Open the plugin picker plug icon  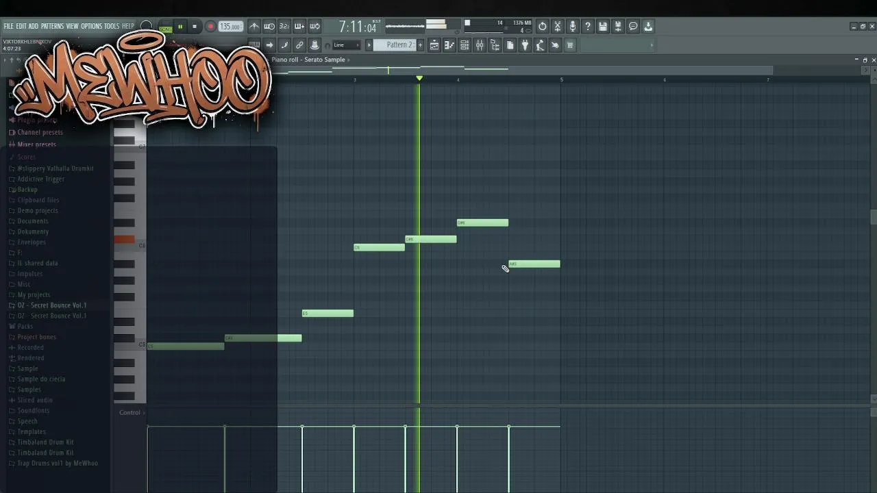pyautogui.click(x=525, y=45)
